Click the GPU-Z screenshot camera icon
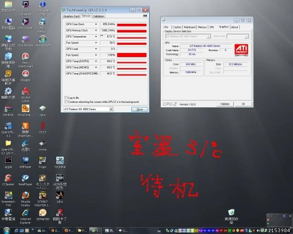This screenshot has height=234, width=293. tap(145, 16)
